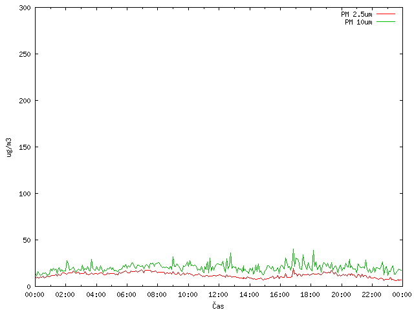This screenshot has height=310, width=414.
Task: Click the 02:00 time label
Action: [x=65, y=294]
